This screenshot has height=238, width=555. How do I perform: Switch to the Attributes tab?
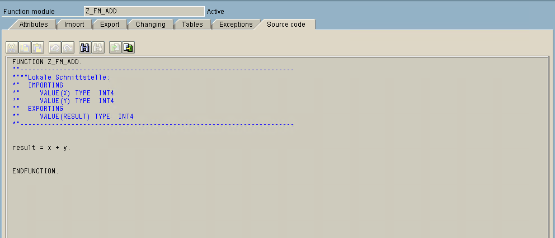click(33, 25)
